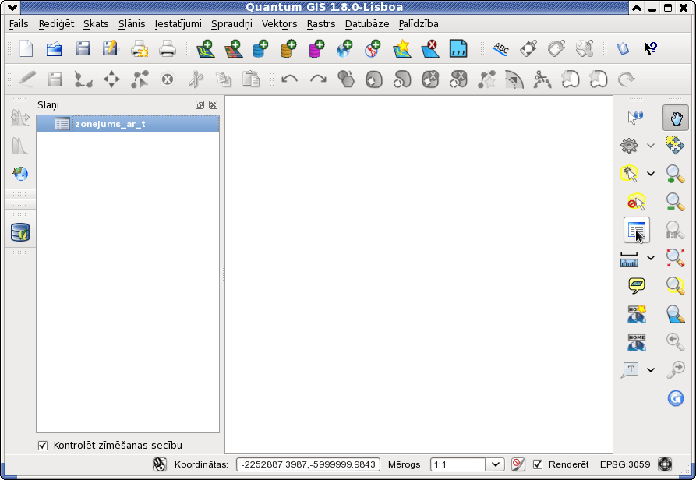Add WMS layer globe icon
This screenshot has height=480, width=696.
pyautogui.click(x=344, y=48)
